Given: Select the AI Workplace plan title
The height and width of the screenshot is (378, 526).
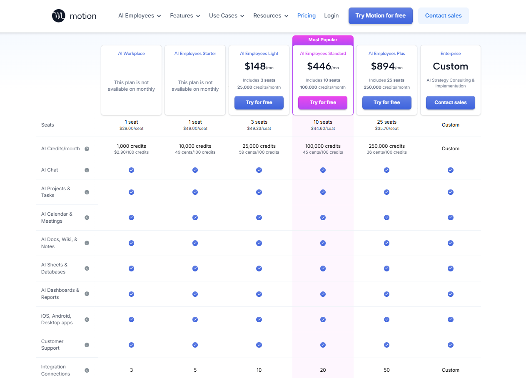Looking at the screenshot, I should tap(131, 54).
